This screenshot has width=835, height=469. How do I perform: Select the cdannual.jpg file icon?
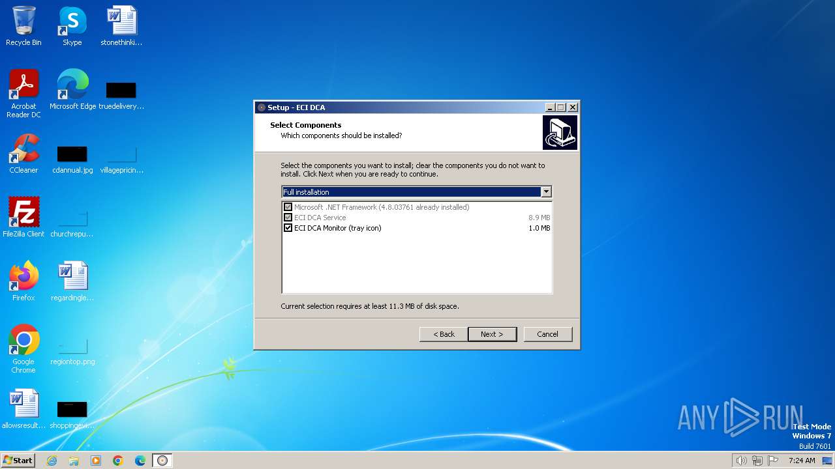coord(72,159)
